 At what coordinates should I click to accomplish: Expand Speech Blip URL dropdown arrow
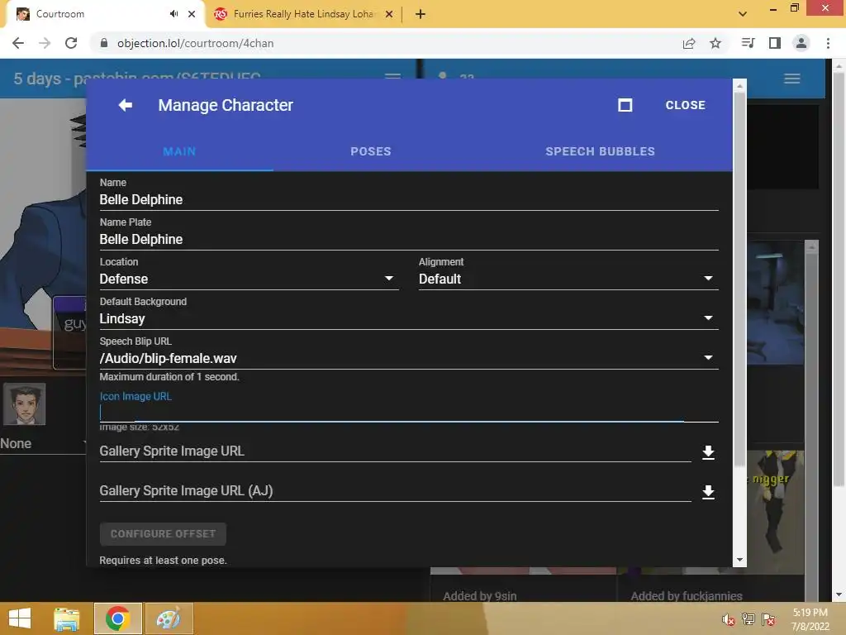tap(708, 357)
